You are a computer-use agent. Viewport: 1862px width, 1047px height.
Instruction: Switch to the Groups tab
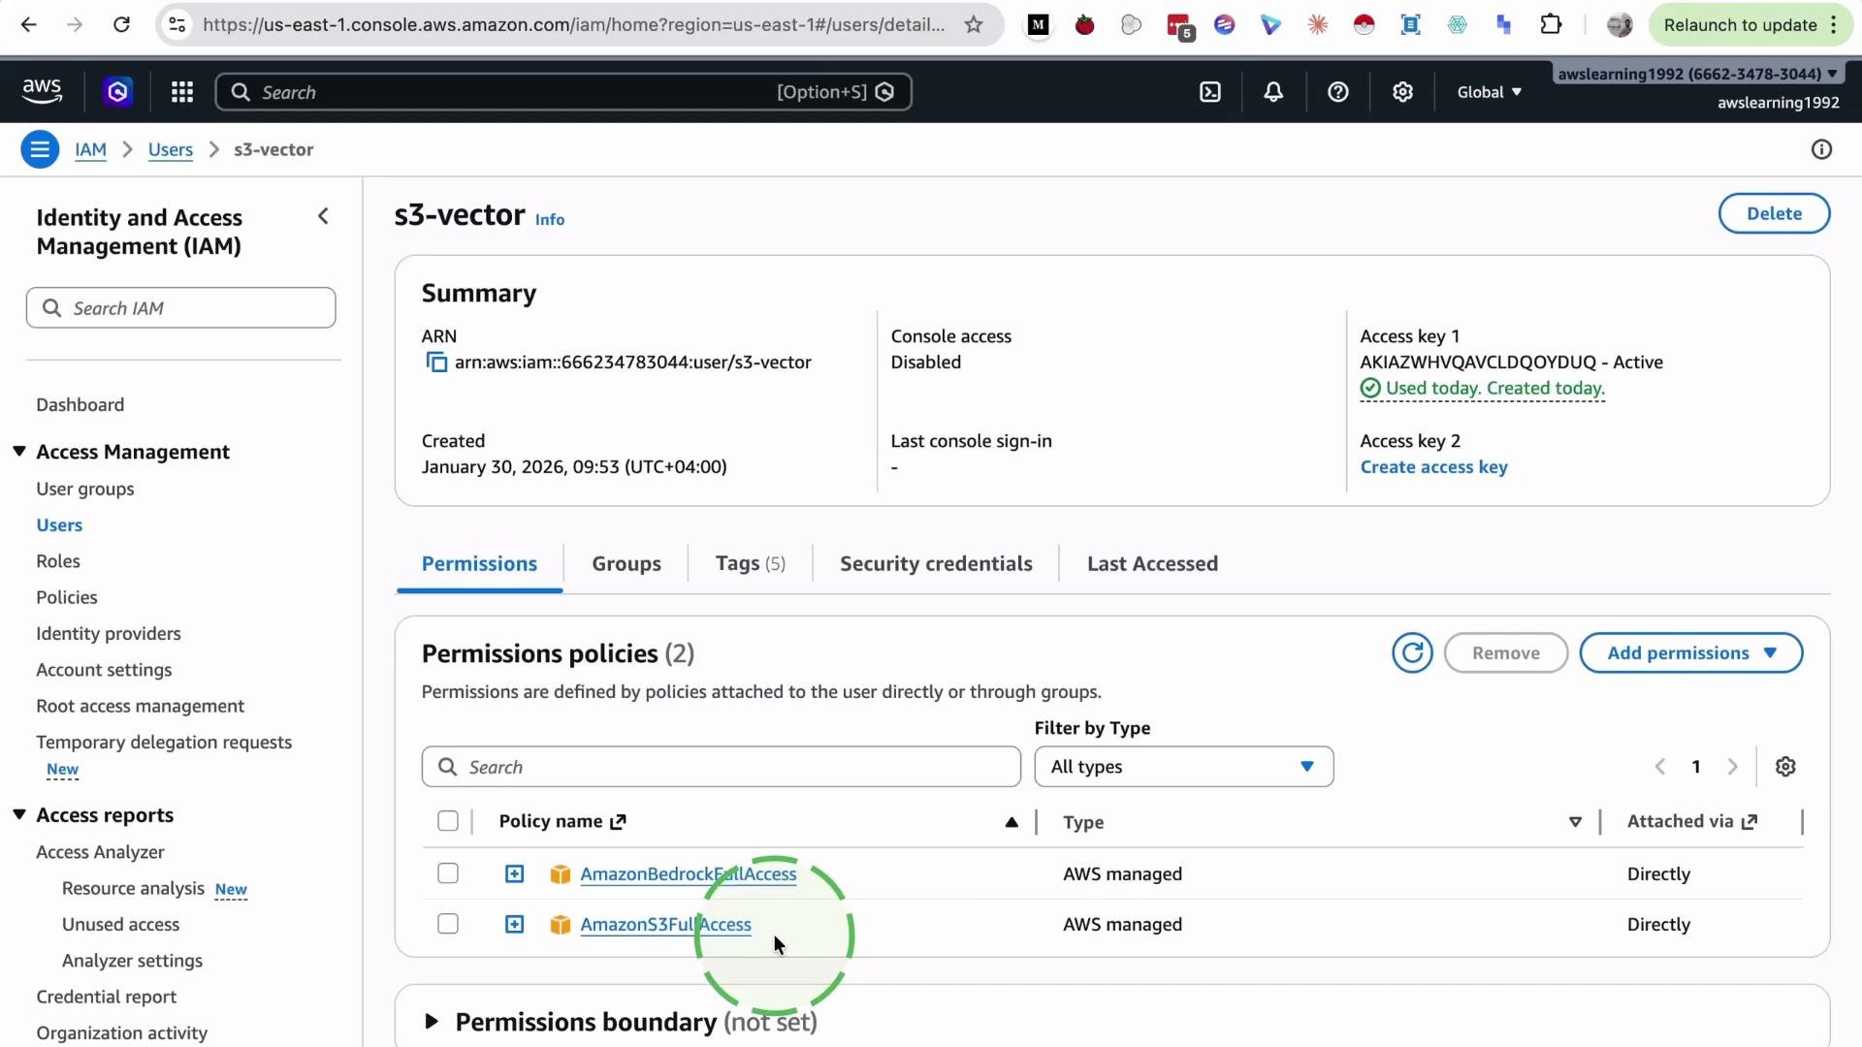pyautogui.click(x=626, y=564)
